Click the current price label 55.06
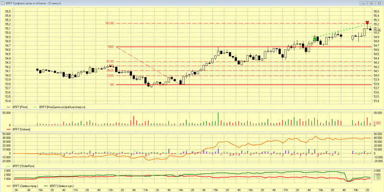The image size is (384, 192). pyautogui.click(x=376, y=30)
